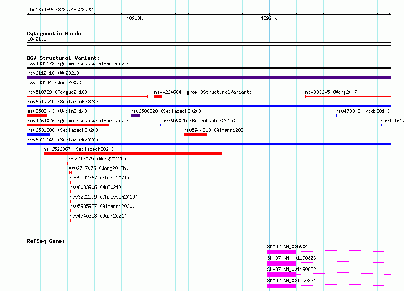Click the blue nsv6531208 variant bar

(39, 135)
